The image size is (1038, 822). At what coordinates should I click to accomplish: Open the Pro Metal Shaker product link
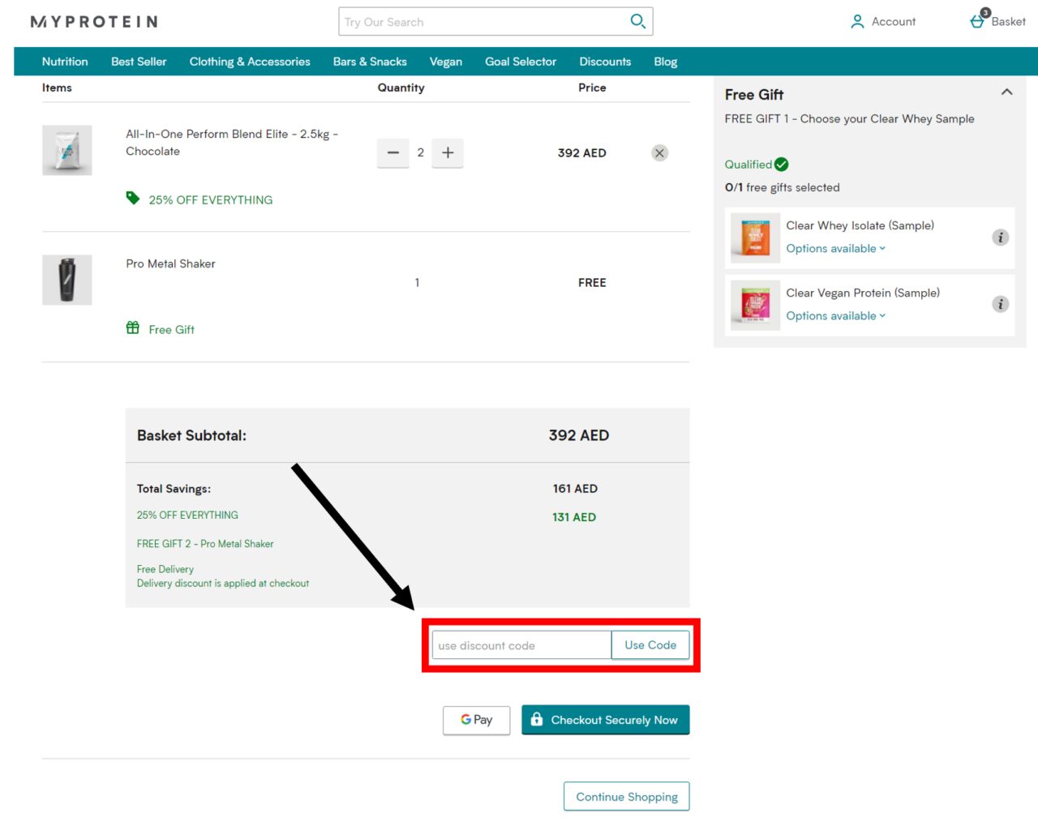pos(170,263)
